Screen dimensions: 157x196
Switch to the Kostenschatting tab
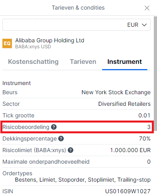pyautogui.click(x=33, y=61)
